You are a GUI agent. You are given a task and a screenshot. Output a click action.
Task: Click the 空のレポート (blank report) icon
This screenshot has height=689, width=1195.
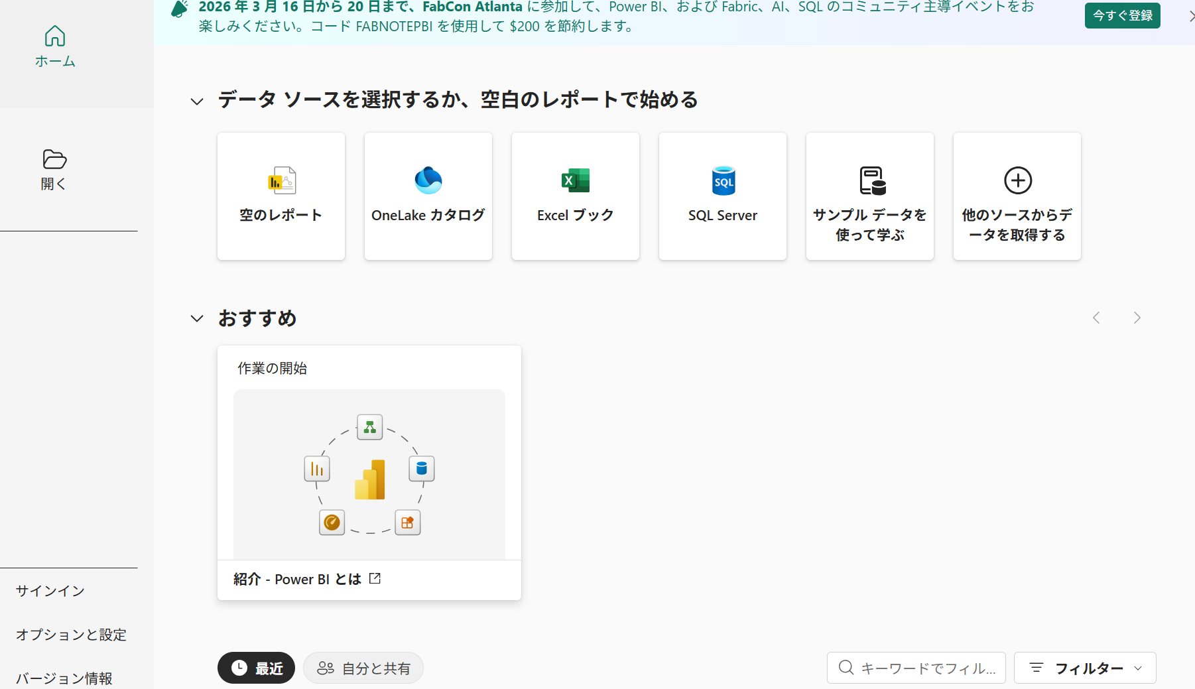click(x=282, y=180)
